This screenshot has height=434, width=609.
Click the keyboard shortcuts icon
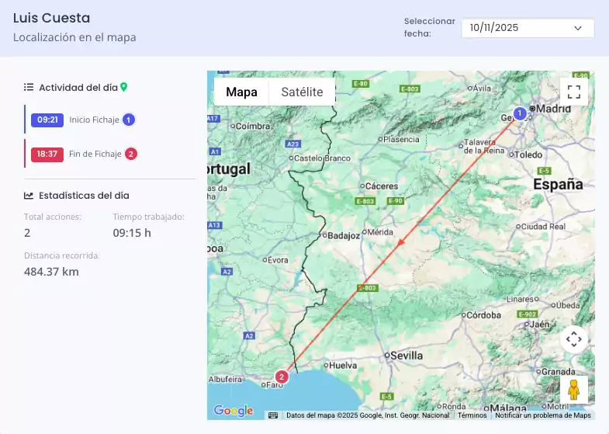273,415
